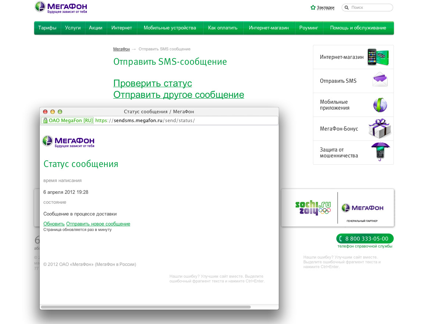Image resolution: width=438 pixels, height=324 pixels.
Task: Click телефон справочной службы text
Action: pyautogui.click(x=365, y=246)
